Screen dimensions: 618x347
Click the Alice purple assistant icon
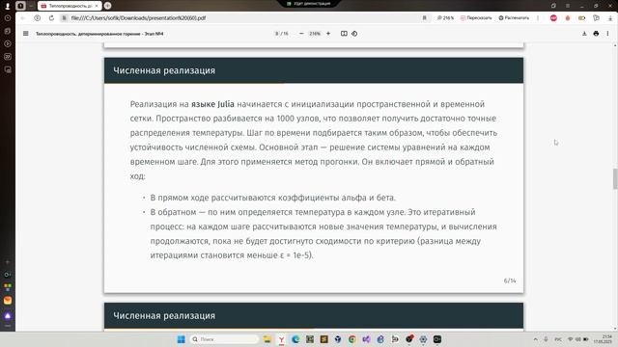tap(8, 316)
